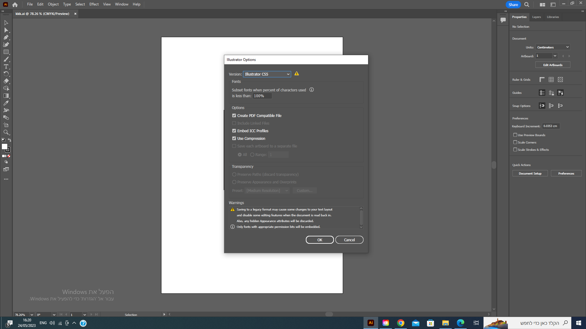
Task: Open the Effect menu
Action: tap(94, 4)
